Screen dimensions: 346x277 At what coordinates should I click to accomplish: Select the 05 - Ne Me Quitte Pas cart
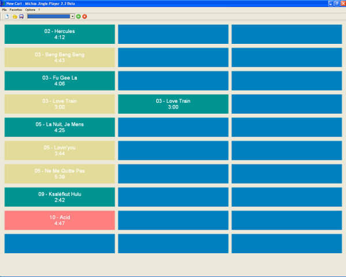[x=59, y=174]
